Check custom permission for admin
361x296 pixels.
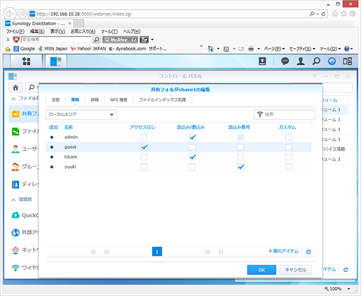tap(288, 137)
